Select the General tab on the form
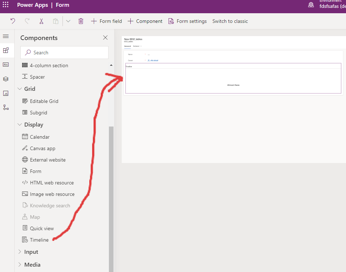Screen dimensions: 346x272 coord(127,46)
